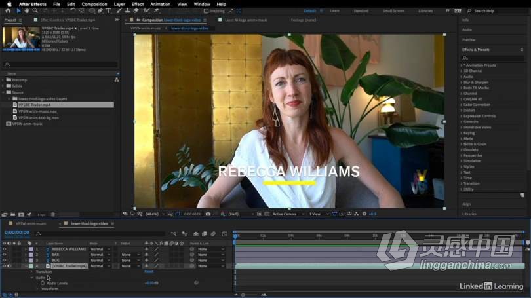Open the Composition menu

click(94, 4)
